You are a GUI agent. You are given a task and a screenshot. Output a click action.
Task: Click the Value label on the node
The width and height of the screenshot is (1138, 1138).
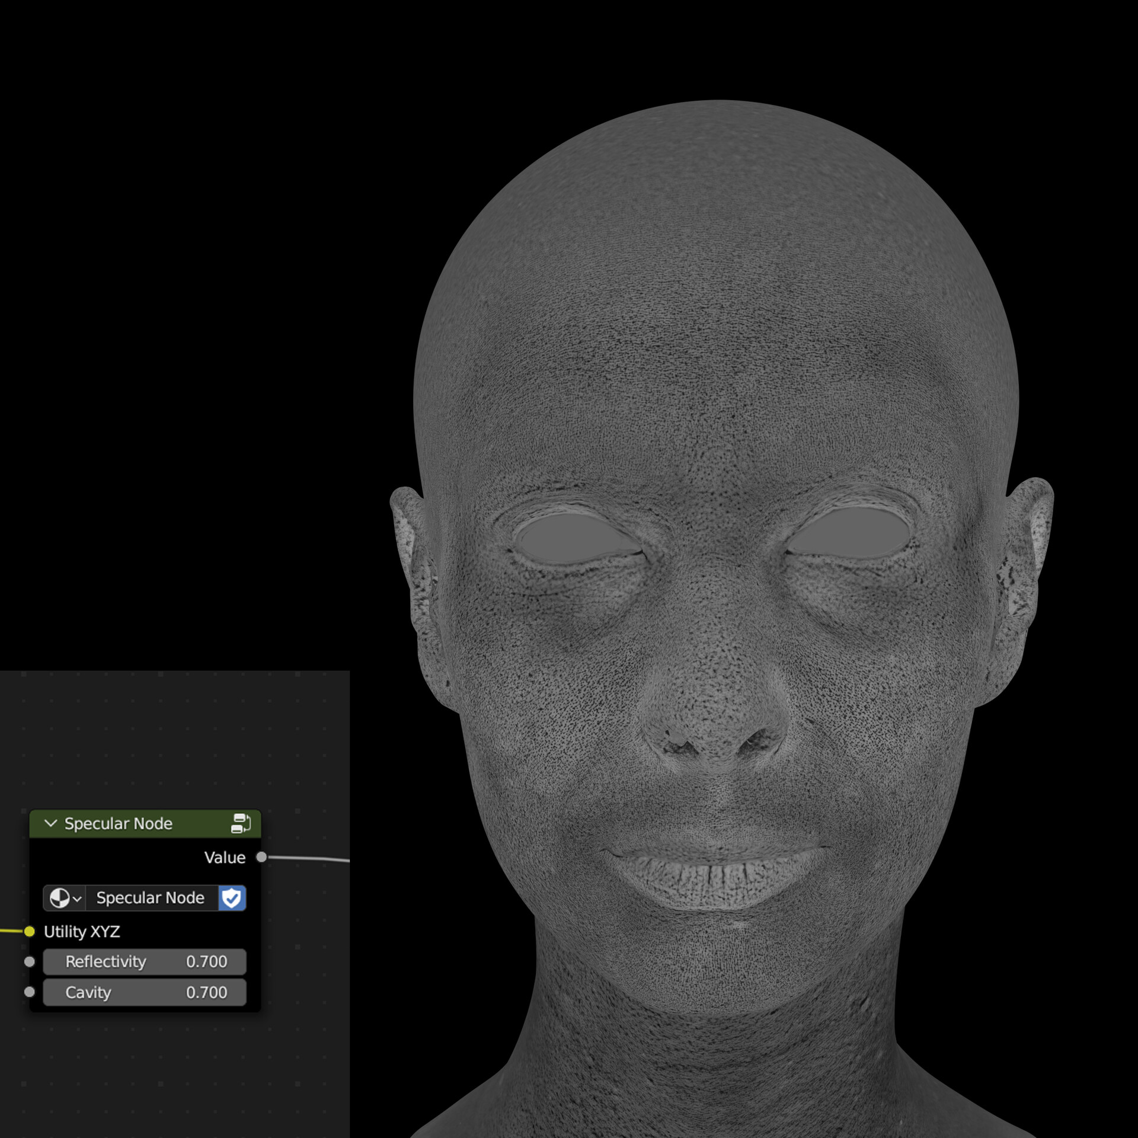pyautogui.click(x=225, y=857)
